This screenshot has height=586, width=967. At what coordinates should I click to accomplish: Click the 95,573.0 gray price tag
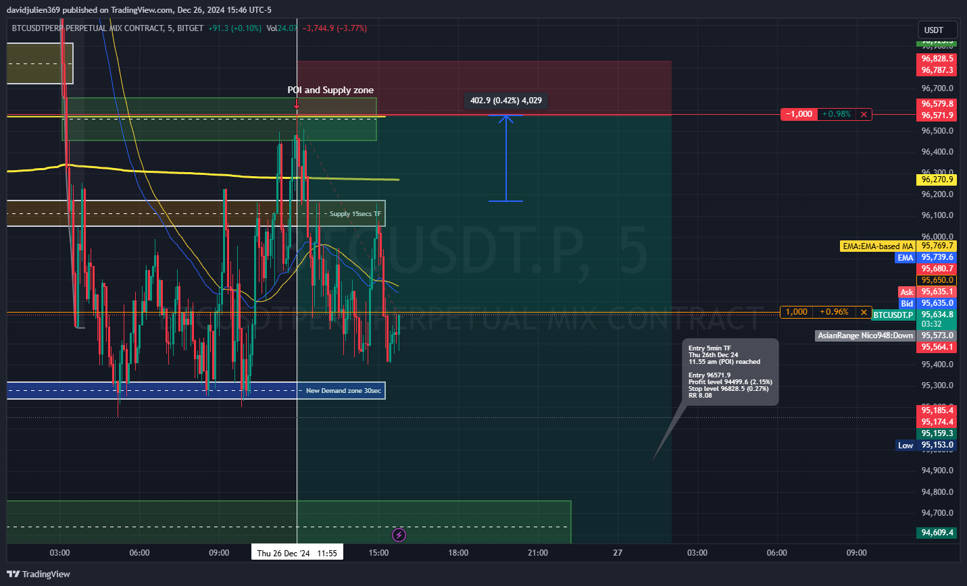(937, 336)
